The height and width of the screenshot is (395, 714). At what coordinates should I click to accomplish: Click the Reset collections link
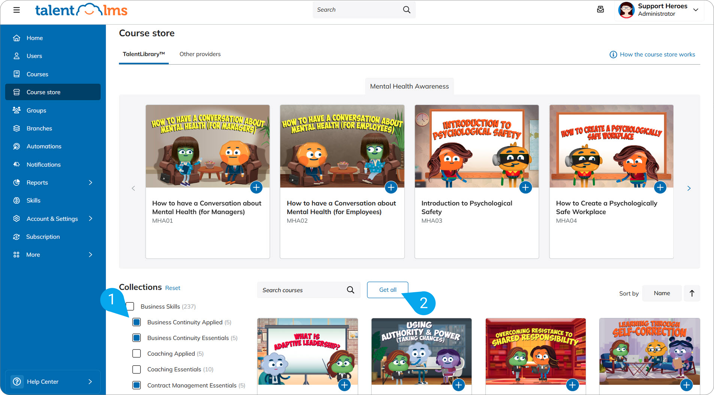[172, 288]
